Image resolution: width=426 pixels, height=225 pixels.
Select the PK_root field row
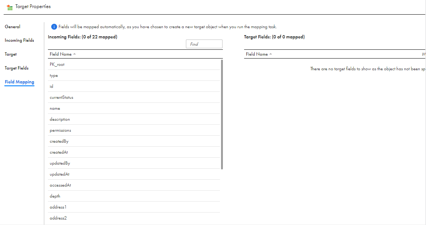(134, 64)
